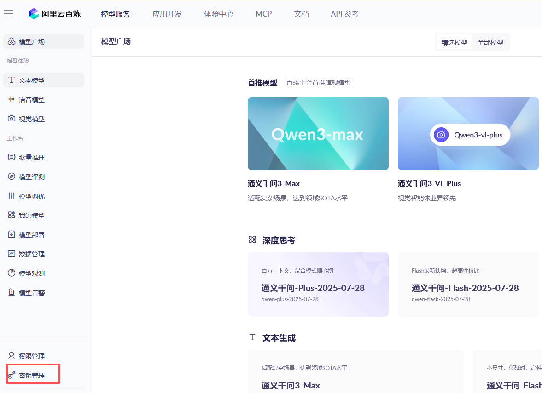Click the qwen-flash-2025-07-28 model id
The image size is (542, 393).
click(x=441, y=299)
